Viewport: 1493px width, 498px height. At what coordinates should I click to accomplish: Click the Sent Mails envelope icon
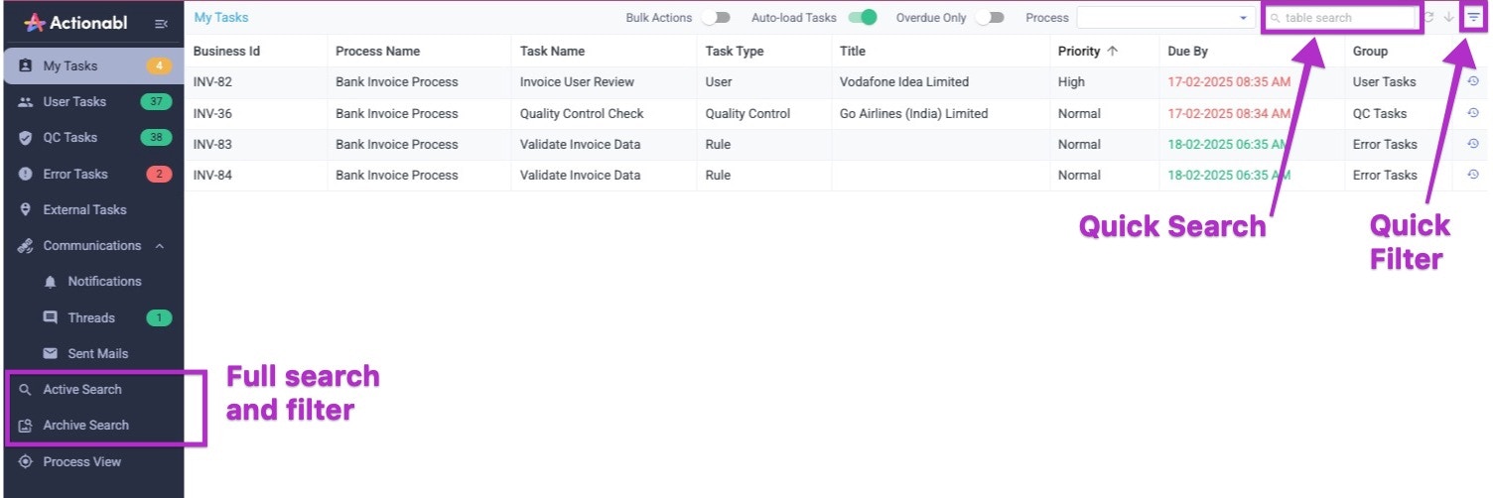[51, 353]
